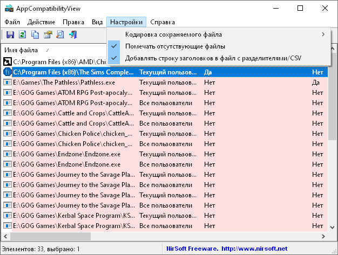Image resolution: width=338 pixels, height=255 pixels.
Task: Select Chicken Police 'Все пользователи' row
Action: tap(166, 144)
